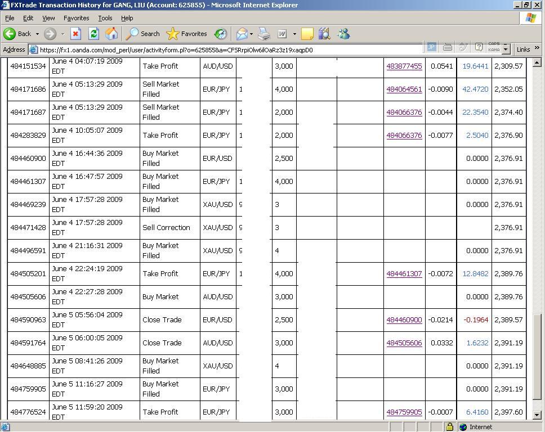This screenshot has width=545, height=432.
Task: Launch the Messenger people icon
Action: click(343, 34)
